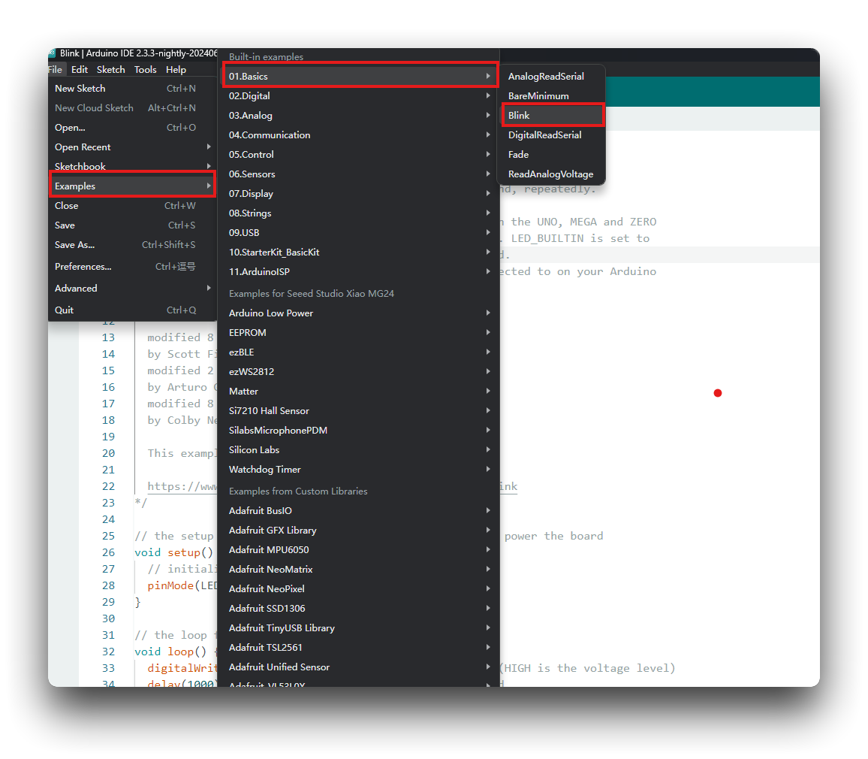Choose Close in the File menu
This screenshot has width=868, height=759.
pos(132,206)
